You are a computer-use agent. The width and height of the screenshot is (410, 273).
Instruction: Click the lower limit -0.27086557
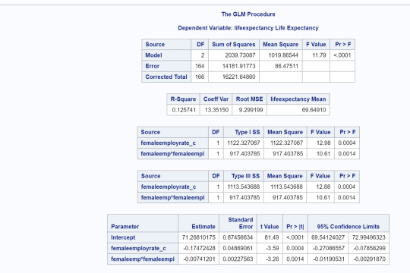point(329,248)
